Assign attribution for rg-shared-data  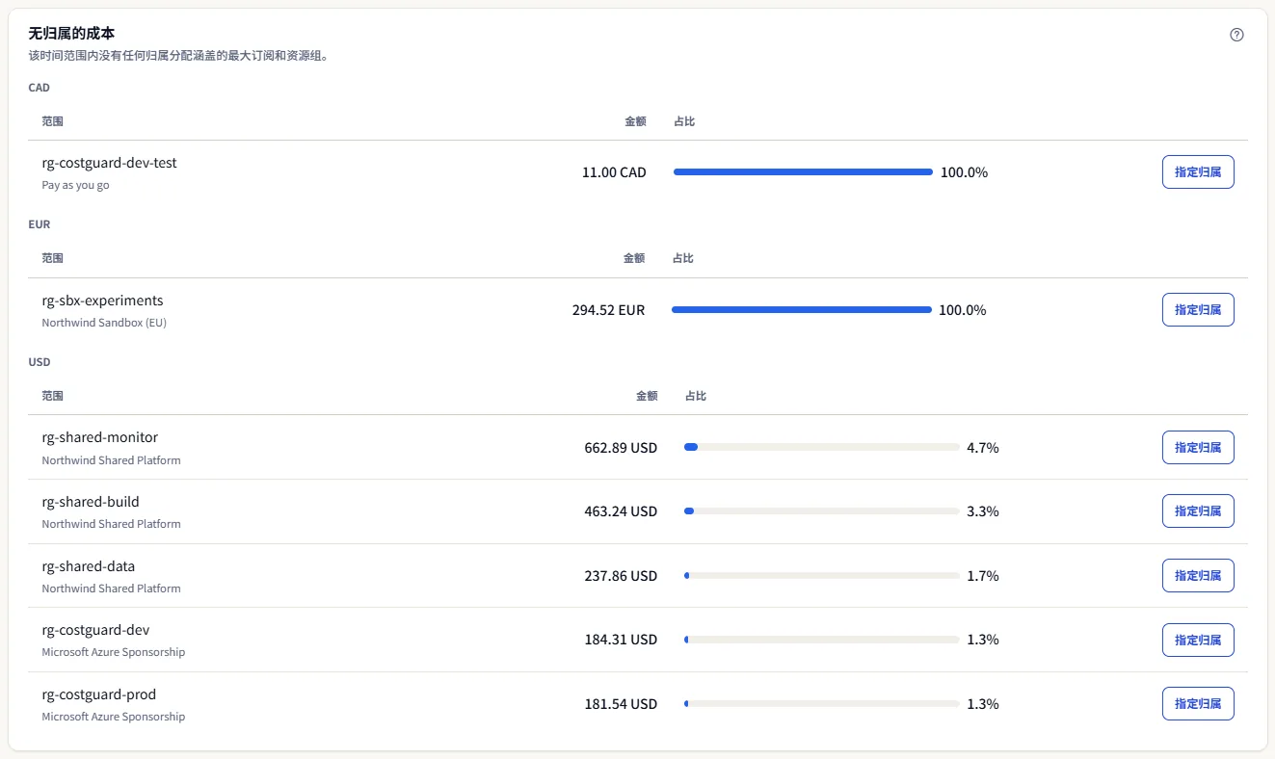(x=1198, y=576)
